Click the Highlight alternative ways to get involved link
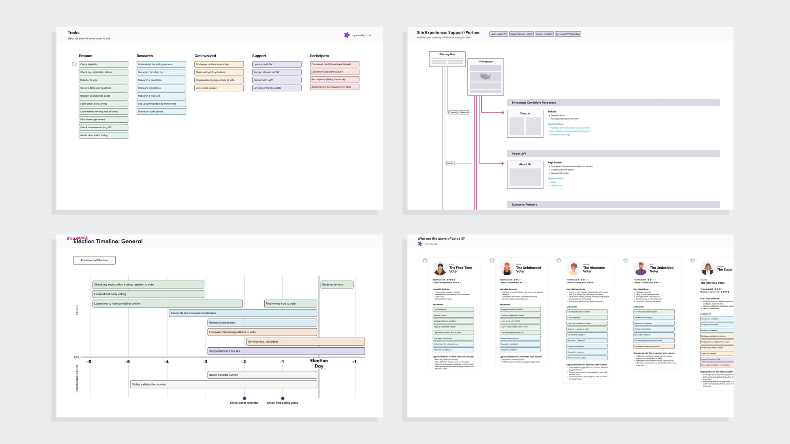Screen dimensions: 790x444 (x=568, y=128)
